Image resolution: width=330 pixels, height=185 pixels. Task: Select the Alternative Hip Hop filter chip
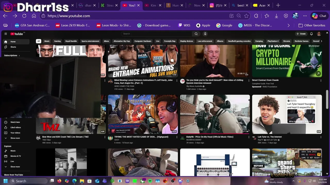pos(122,41)
